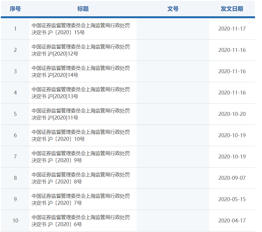262x232 pixels.
Task: Open decision document 沪[2020]11号
Action: point(81,114)
